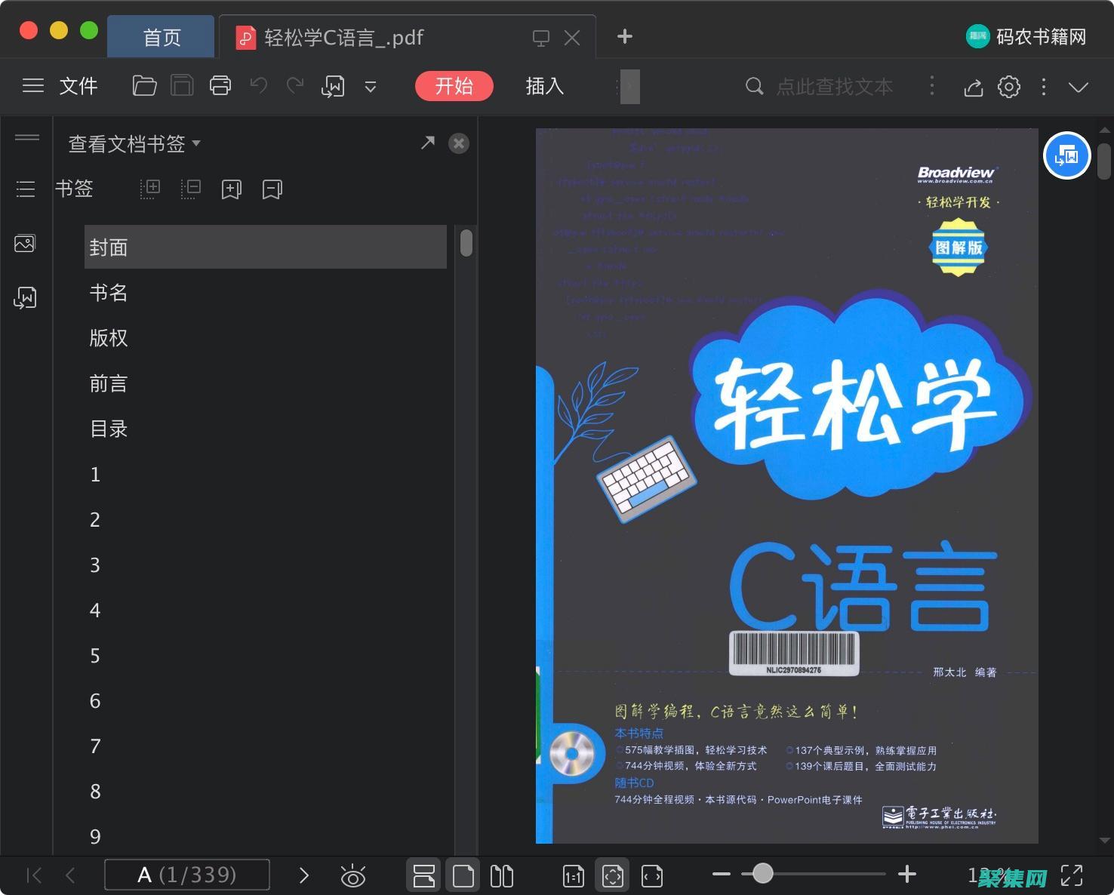Collapse the bookmark panel with the x button
1114x895 pixels.
click(459, 143)
